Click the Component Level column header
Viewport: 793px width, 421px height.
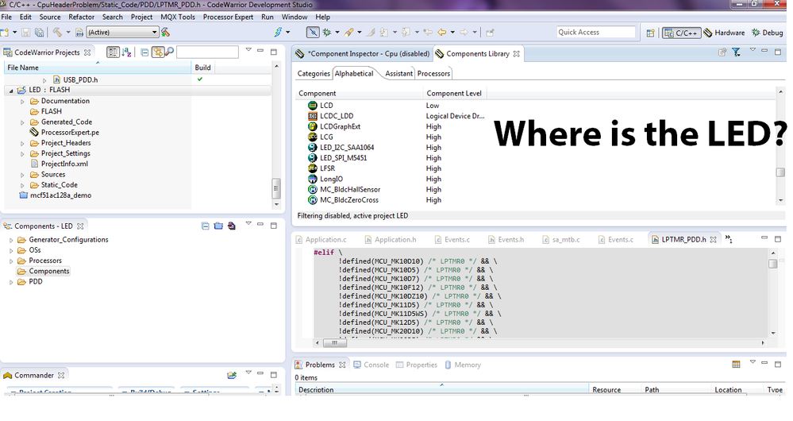[x=454, y=94]
